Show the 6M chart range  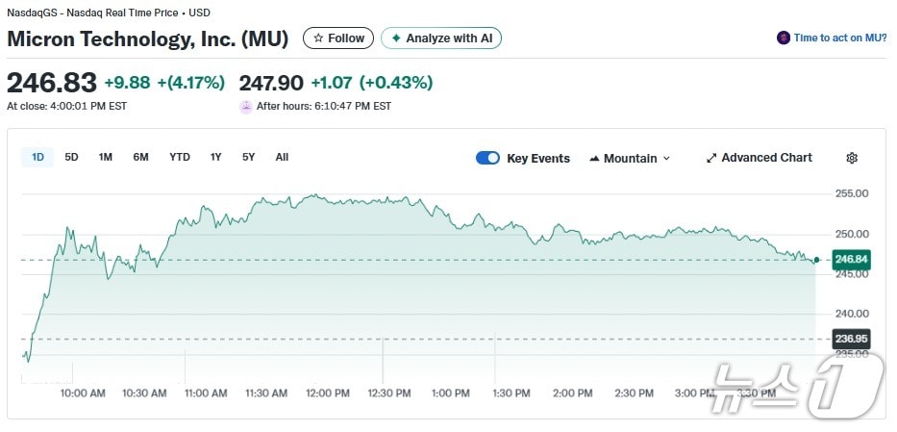tap(140, 157)
